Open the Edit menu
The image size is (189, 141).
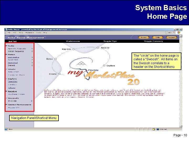(x=14, y=32)
